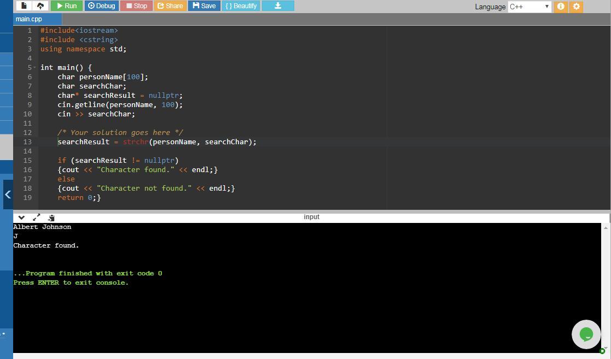Open the green chat bubble widget
This screenshot has width=611, height=359.
coord(586,334)
